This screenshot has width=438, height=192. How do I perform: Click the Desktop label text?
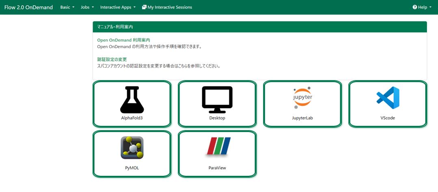point(217,118)
